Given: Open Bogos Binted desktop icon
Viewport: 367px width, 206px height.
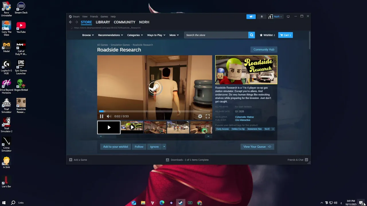Looking at the screenshot, I should coord(21,86).
